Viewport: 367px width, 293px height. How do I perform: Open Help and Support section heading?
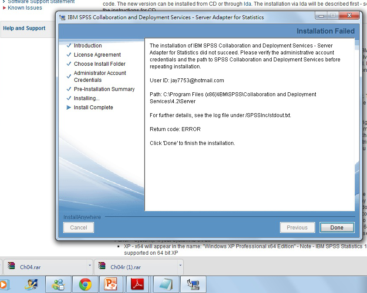click(x=24, y=28)
